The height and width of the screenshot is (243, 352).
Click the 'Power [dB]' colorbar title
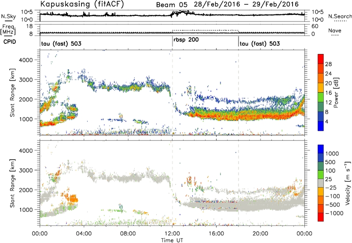click(336, 93)
